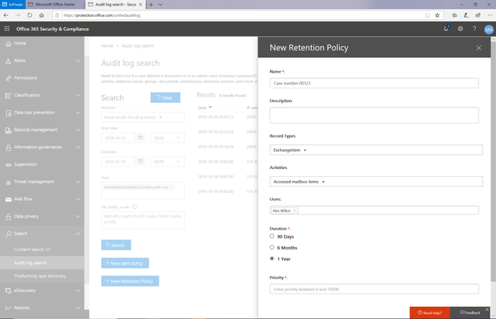Select the 90 Days duration
Screen dimensions: 496x319
pos(272,236)
